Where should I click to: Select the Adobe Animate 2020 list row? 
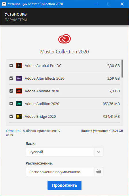(x=64, y=91)
